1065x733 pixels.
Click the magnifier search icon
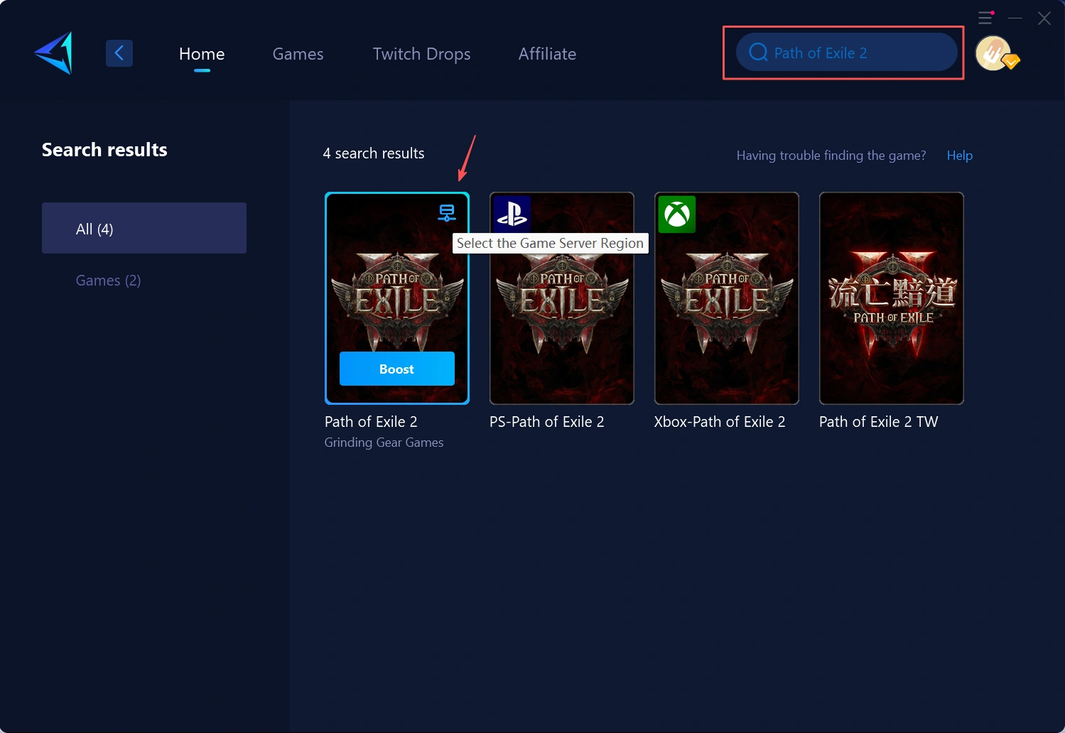coord(758,53)
